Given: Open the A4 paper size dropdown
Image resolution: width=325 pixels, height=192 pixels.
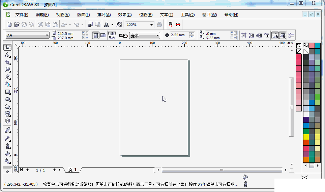Looking at the screenshot, I should pos(47,35).
